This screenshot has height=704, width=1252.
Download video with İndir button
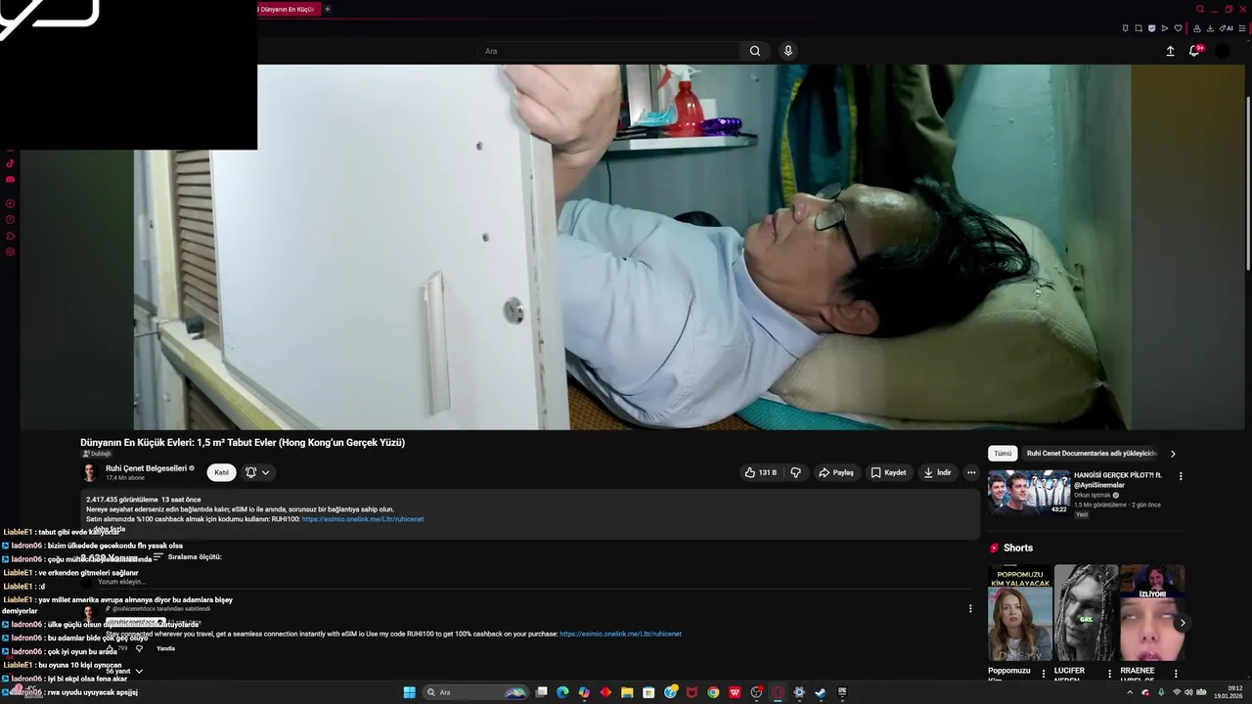point(937,472)
